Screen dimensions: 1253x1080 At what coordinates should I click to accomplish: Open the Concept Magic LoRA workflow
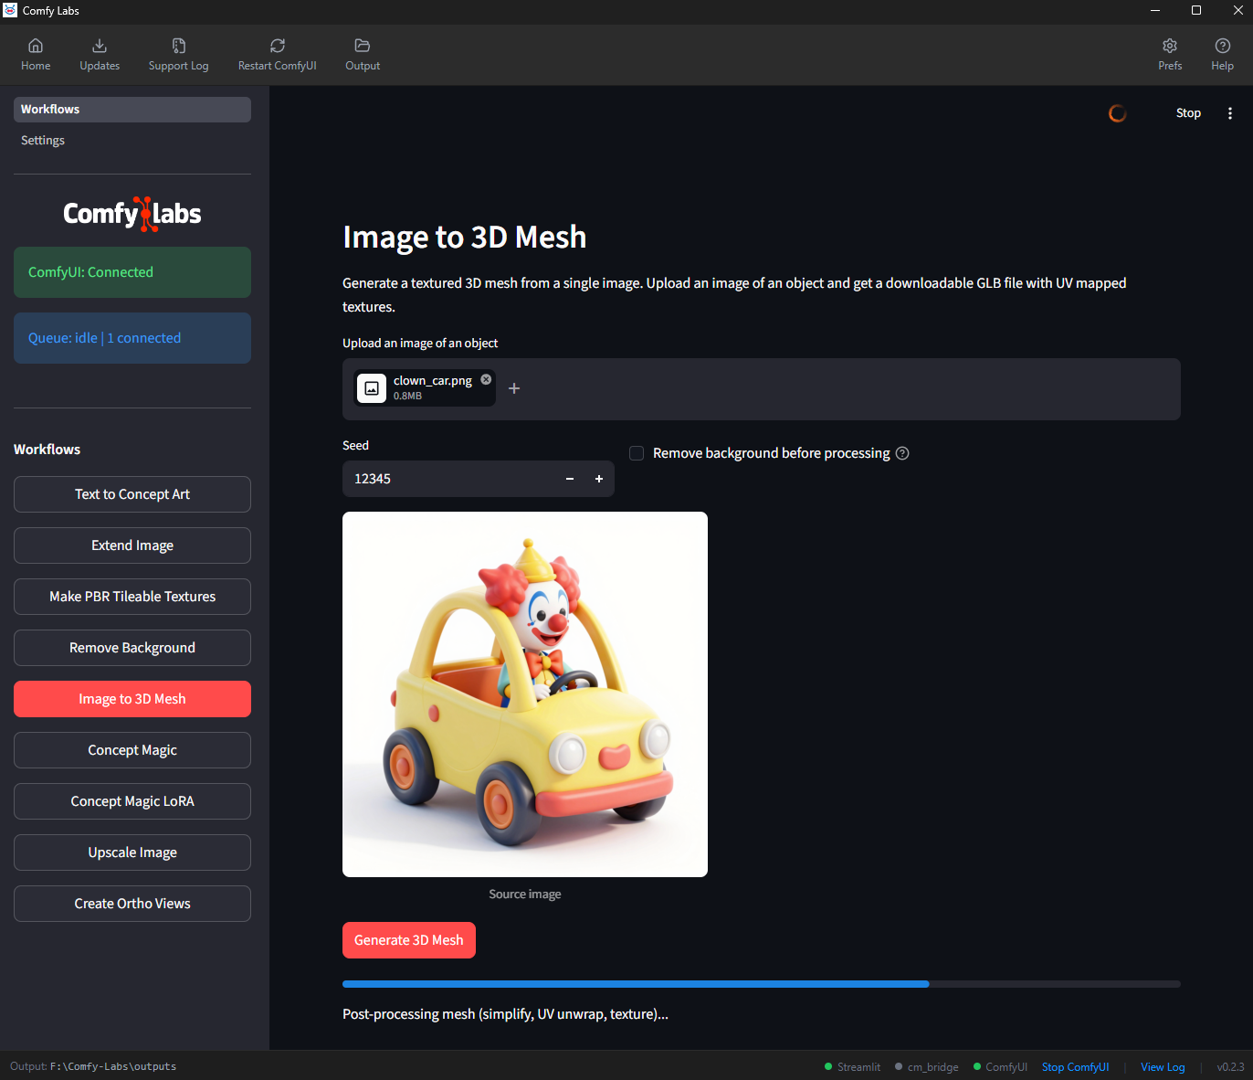tap(132, 801)
